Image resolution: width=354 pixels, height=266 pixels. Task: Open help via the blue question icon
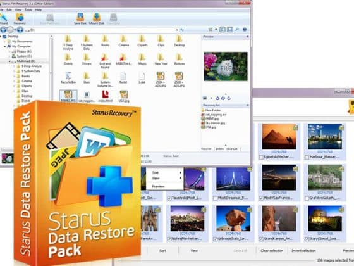tap(245, 30)
